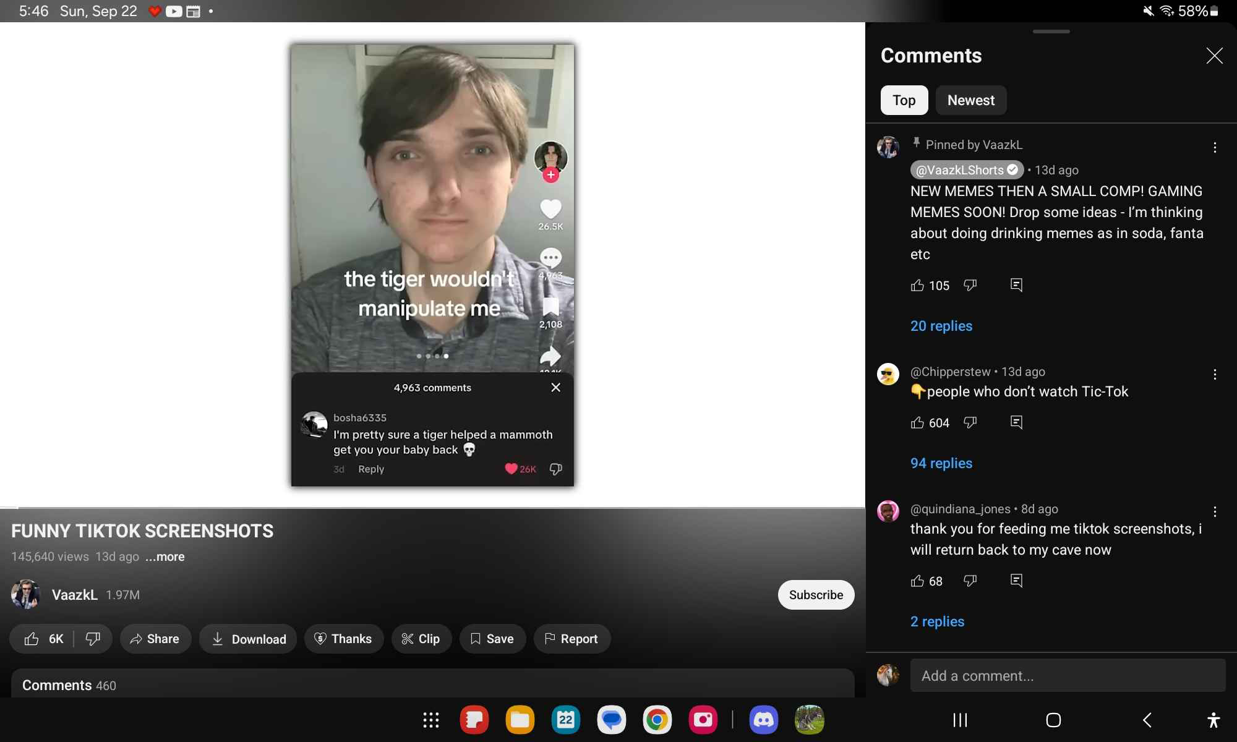
Task: Download the video
Action: pos(247,639)
